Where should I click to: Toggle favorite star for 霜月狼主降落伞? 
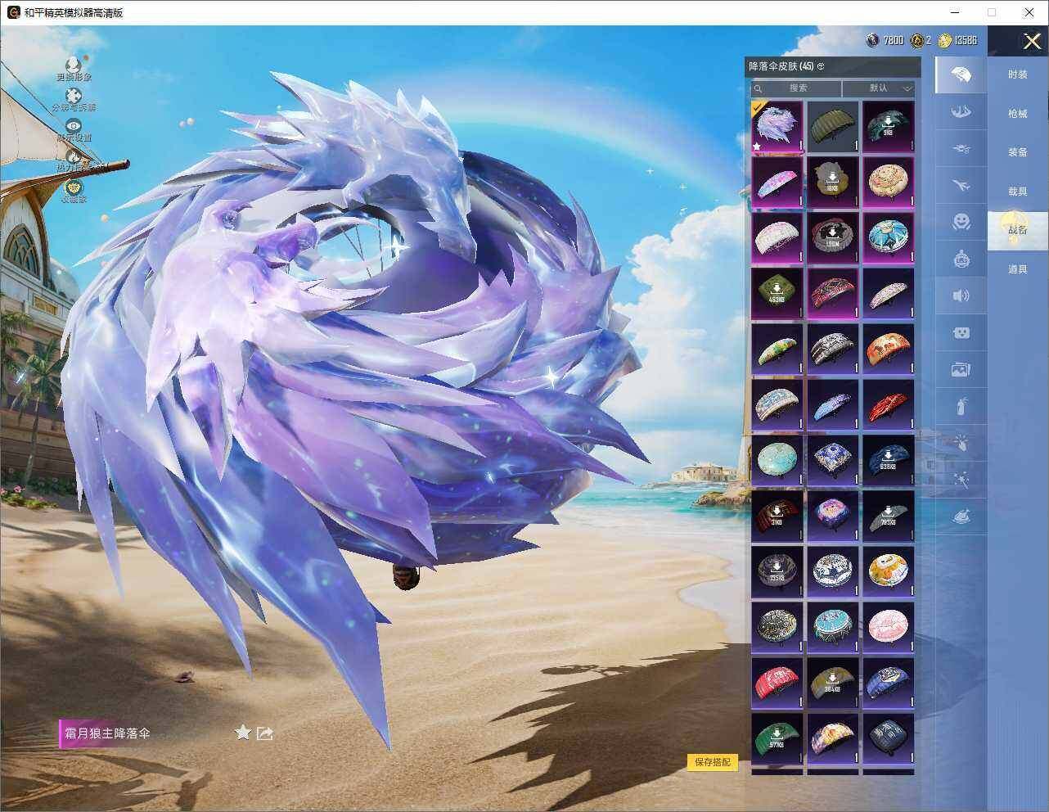click(242, 733)
